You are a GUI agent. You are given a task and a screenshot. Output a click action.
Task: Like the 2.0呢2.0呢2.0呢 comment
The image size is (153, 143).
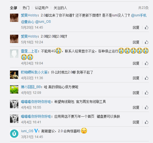click(147, 42)
